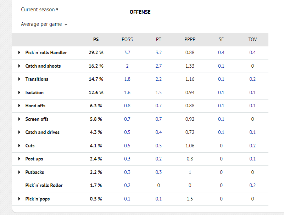Expand the Screen offs row arrow

[19, 119]
